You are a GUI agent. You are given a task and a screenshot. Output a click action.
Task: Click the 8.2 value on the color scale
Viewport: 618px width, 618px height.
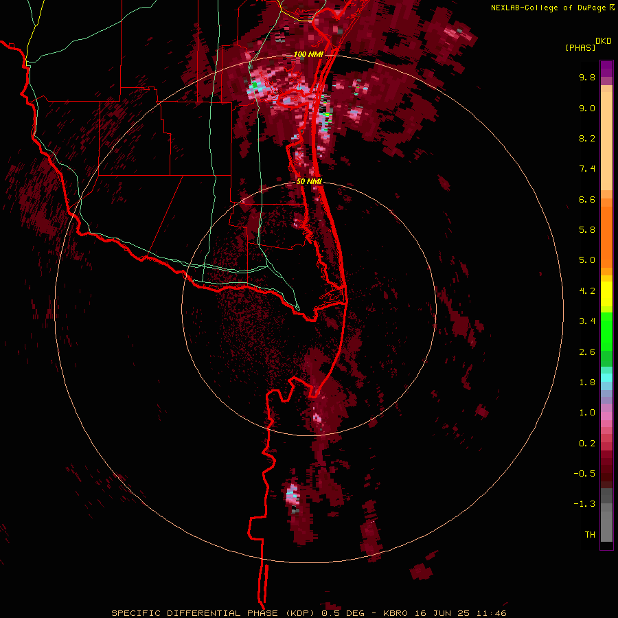[587, 138]
